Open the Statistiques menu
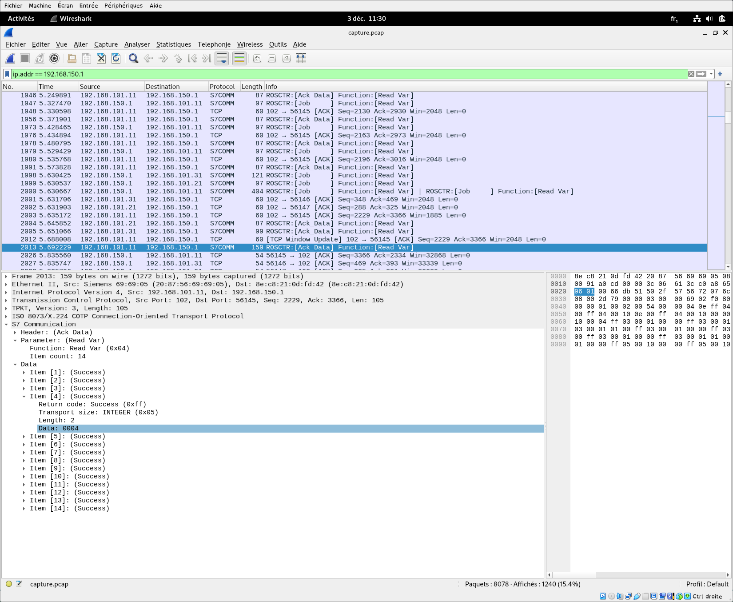 [x=174, y=44]
